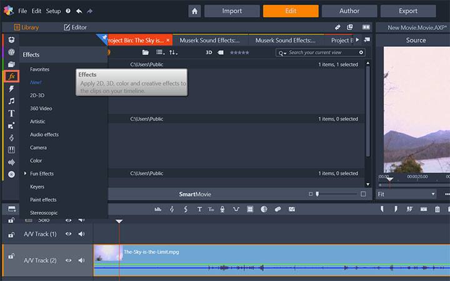Viewport: 450px width, 281px height.
Task: Click the Help question mark icon
Action: point(67,11)
